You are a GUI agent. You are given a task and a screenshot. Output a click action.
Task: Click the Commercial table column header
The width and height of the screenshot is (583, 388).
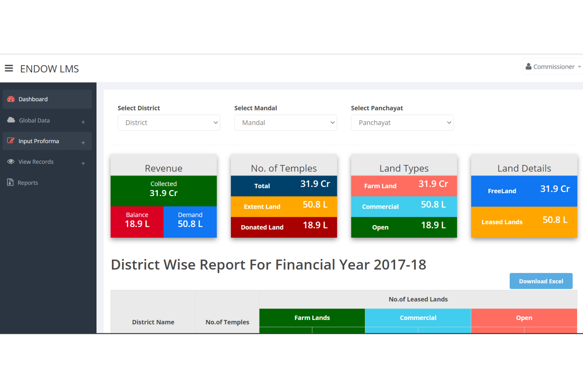point(418,318)
